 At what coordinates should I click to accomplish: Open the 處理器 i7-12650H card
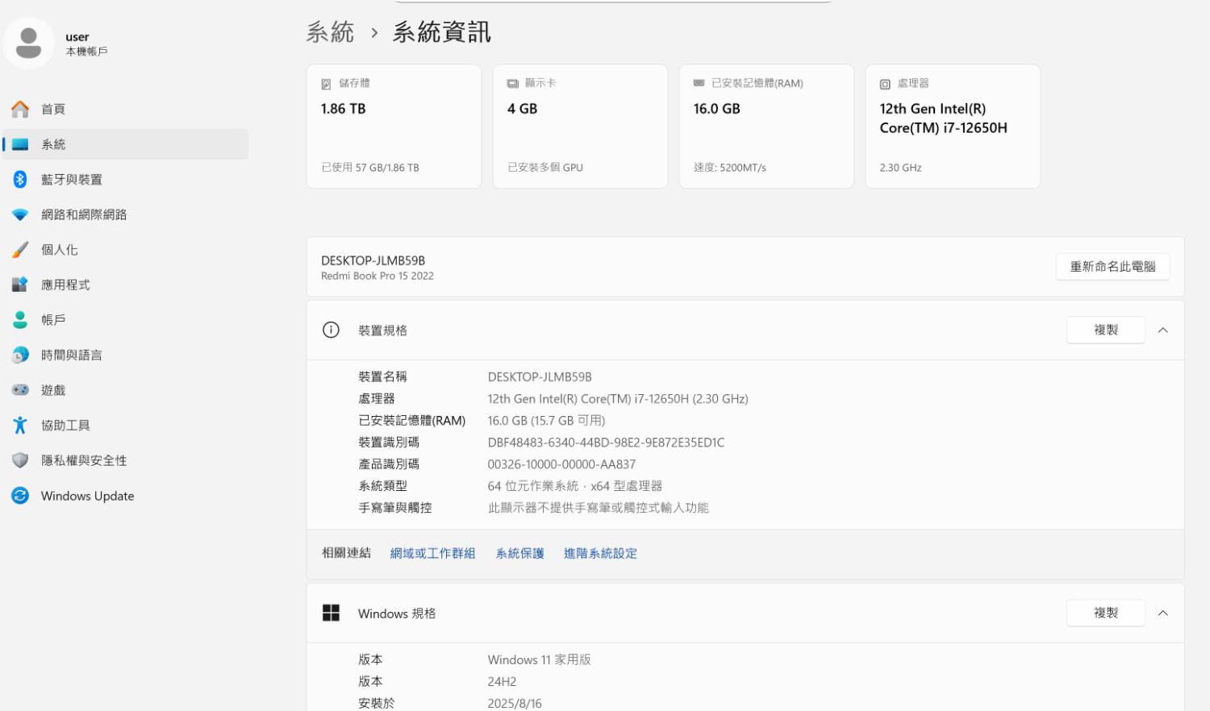[x=953, y=127]
